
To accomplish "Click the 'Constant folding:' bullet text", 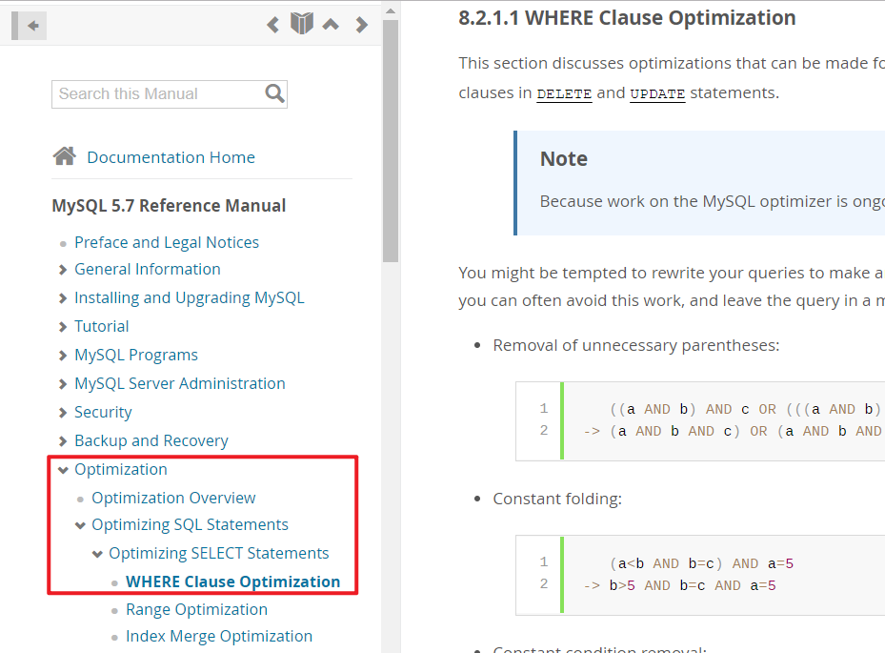I will (x=557, y=499).
